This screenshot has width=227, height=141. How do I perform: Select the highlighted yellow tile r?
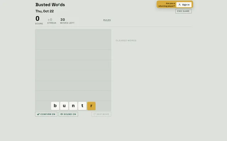92,106
